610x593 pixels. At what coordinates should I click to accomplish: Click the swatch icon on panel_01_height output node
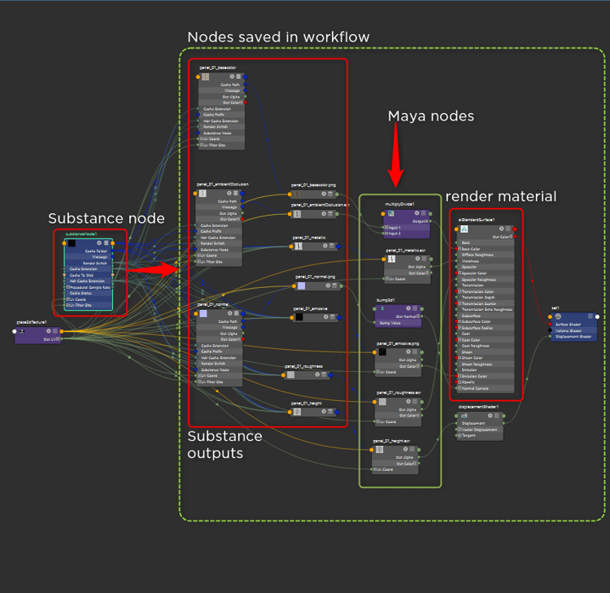(297, 412)
